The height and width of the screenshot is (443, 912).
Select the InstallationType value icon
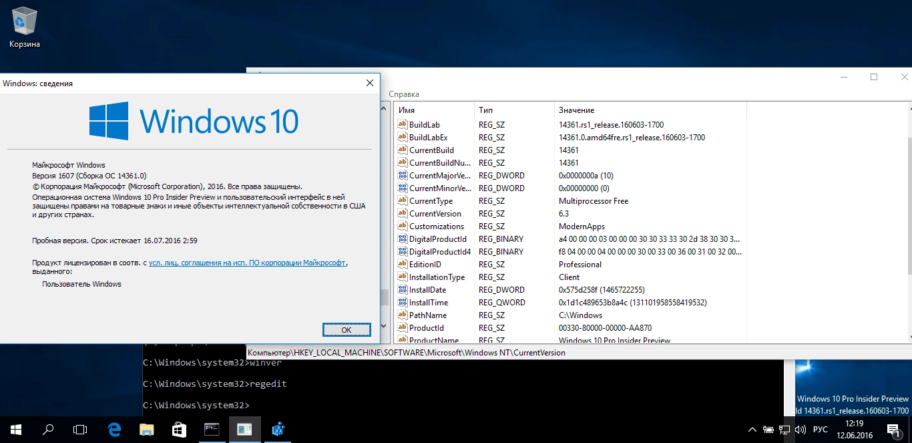pos(403,277)
